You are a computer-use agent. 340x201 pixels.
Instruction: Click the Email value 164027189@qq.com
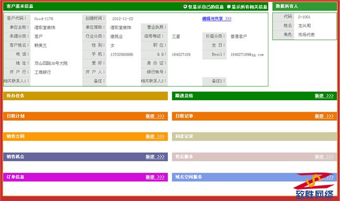pos(247,54)
